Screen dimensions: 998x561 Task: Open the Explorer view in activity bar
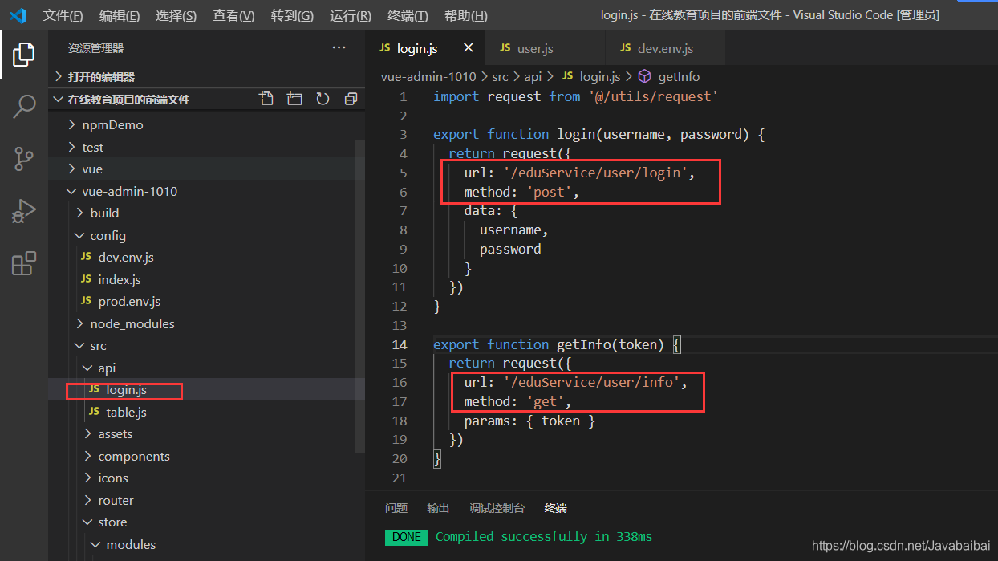tap(23, 54)
